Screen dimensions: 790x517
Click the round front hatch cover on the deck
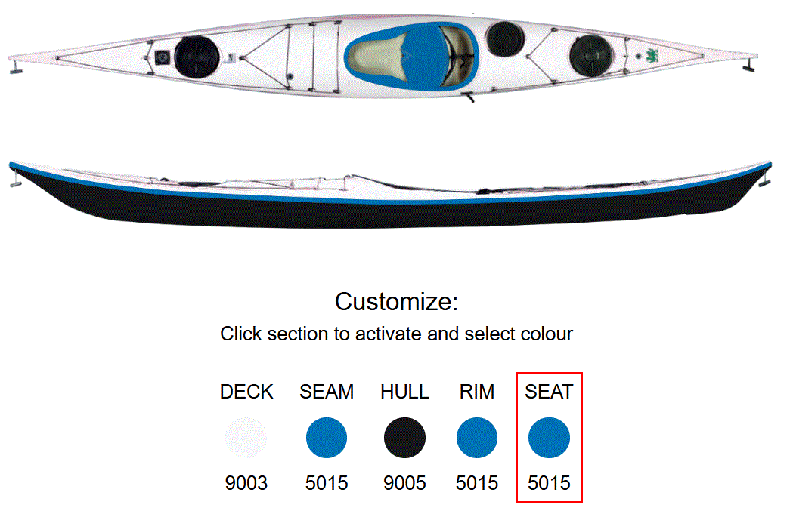197,57
